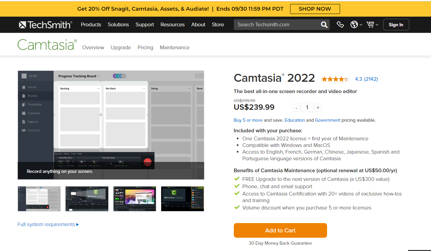Decrease quantity with the minus button

(x=296, y=107)
